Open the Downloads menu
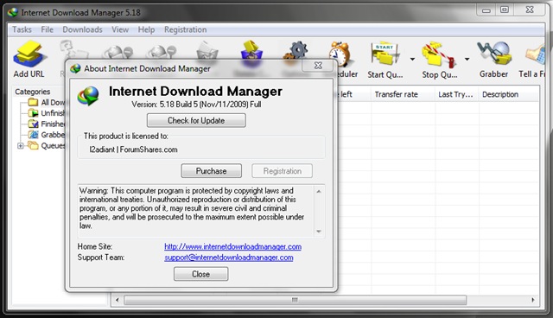The image size is (553, 318). (83, 29)
